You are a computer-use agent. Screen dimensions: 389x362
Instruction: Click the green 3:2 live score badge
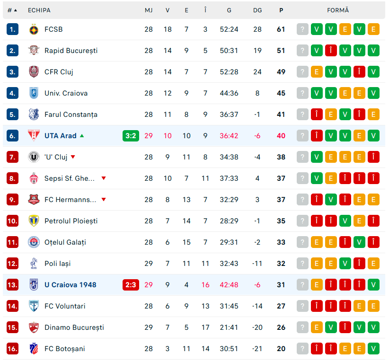pyautogui.click(x=131, y=136)
